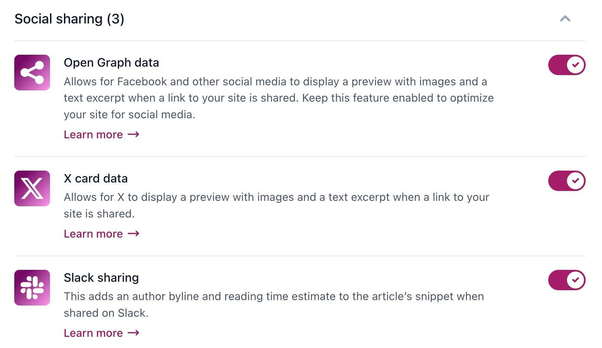
Task: Click the X card data title
Action: 96,178
